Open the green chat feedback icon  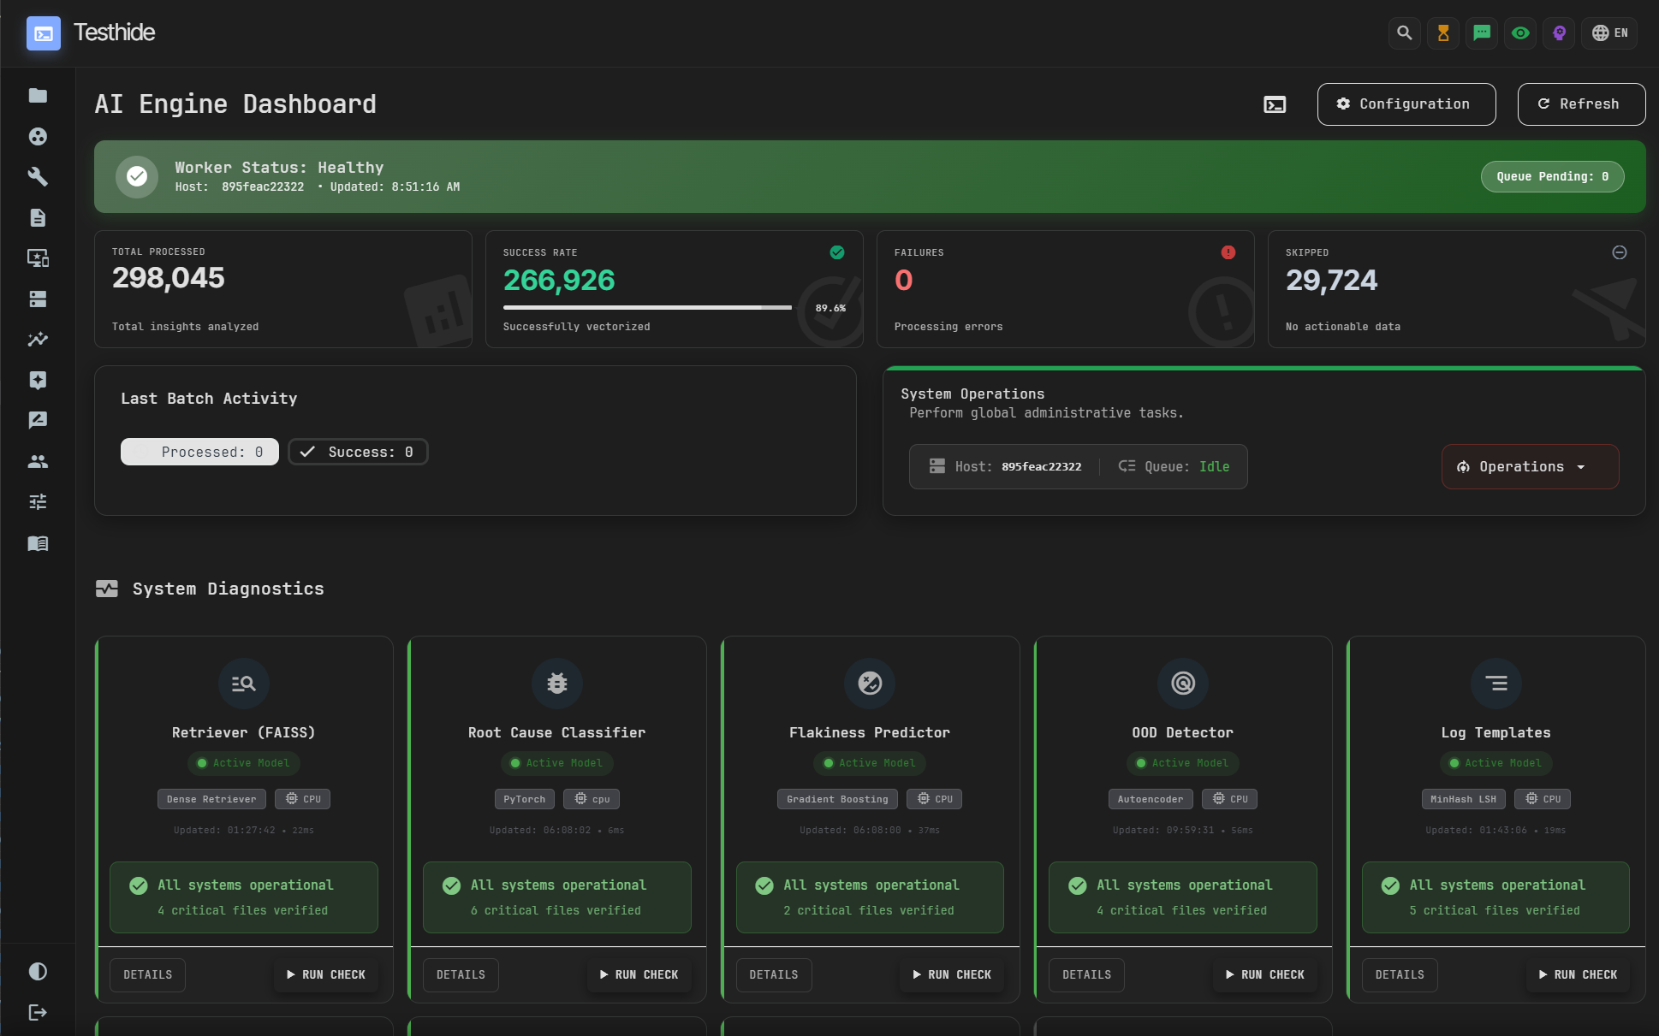(x=1482, y=33)
